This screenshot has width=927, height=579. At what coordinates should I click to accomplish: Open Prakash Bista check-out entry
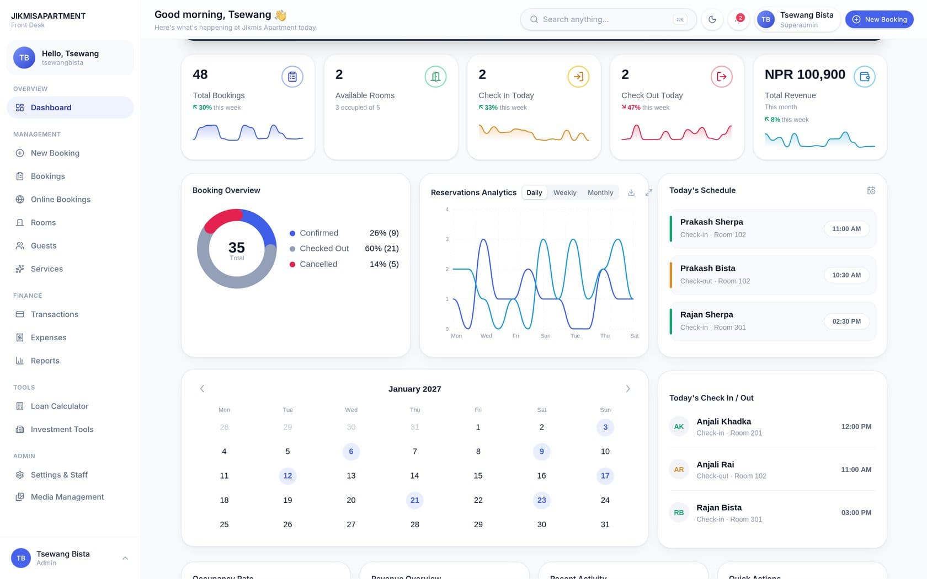tap(772, 275)
